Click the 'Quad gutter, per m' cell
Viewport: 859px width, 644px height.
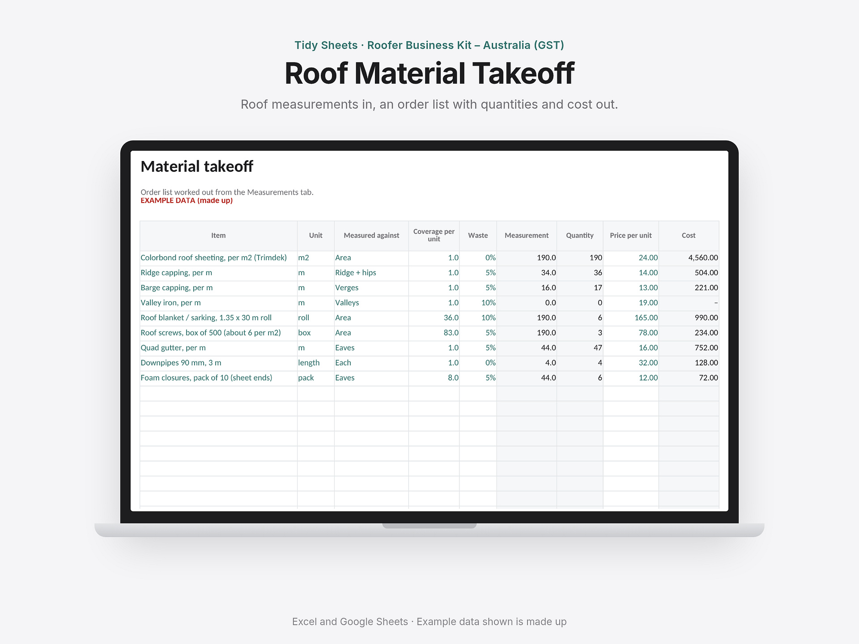(x=218, y=348)
